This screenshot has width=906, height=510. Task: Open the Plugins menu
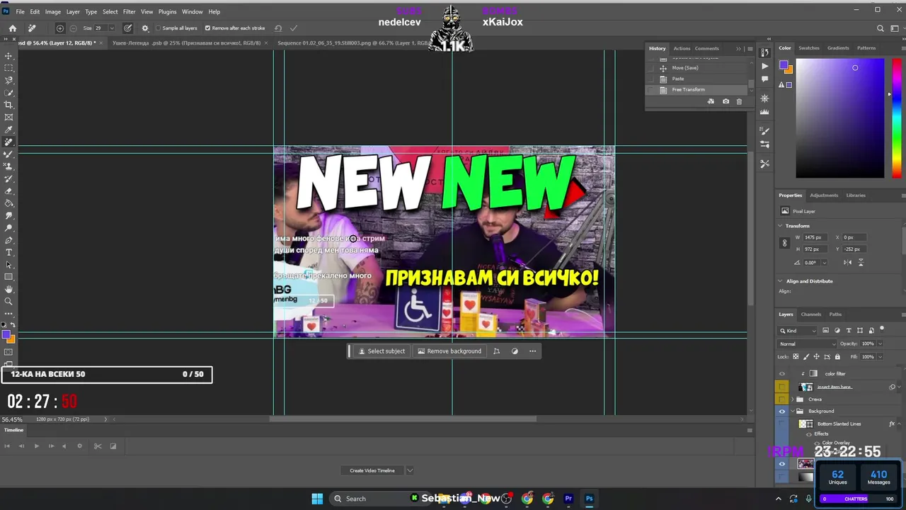coord(167,11)
